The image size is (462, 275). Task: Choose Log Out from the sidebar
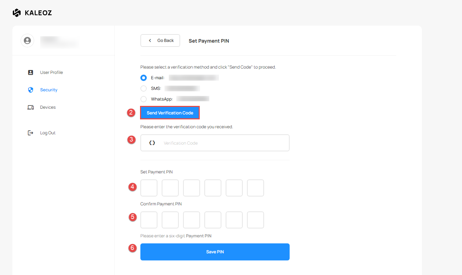pyautogui.click(x=48, y=133)
